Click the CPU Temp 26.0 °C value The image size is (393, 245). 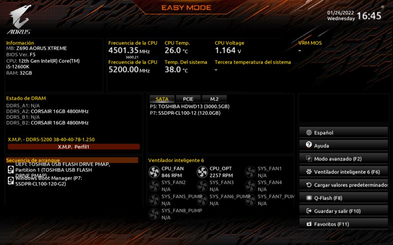click(176, 51)
